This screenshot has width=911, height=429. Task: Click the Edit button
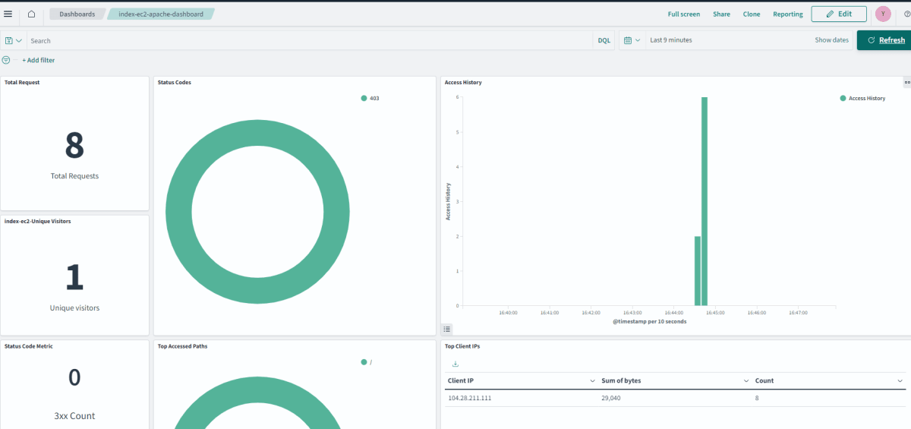[839, 14]
